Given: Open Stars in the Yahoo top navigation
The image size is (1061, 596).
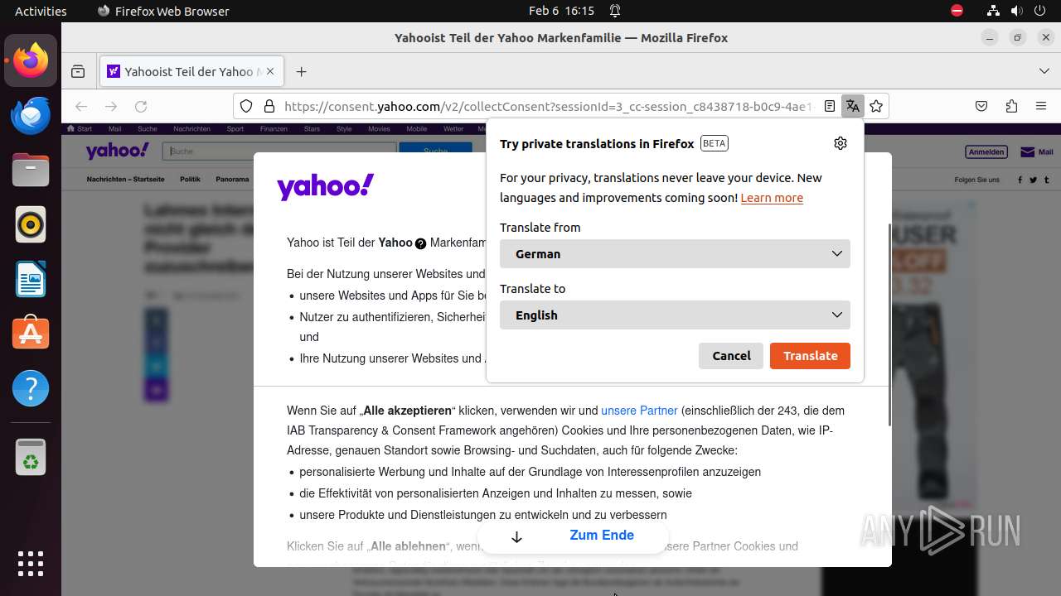Looking at the screenshot, I should point(312,129).
